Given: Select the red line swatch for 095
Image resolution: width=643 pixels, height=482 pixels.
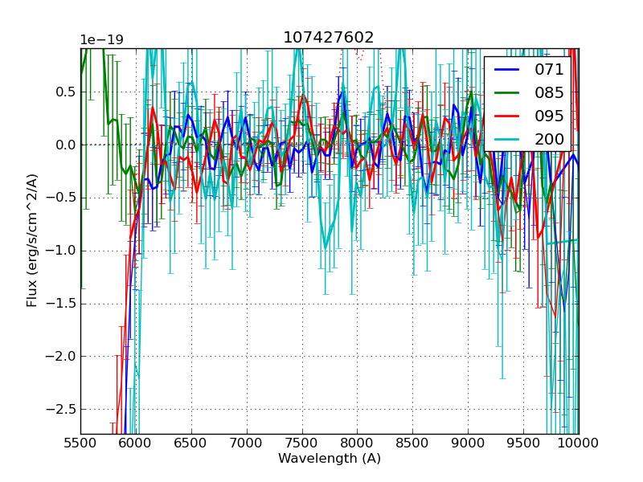Looking at the screenshot, I should click(x=506, y=116).
